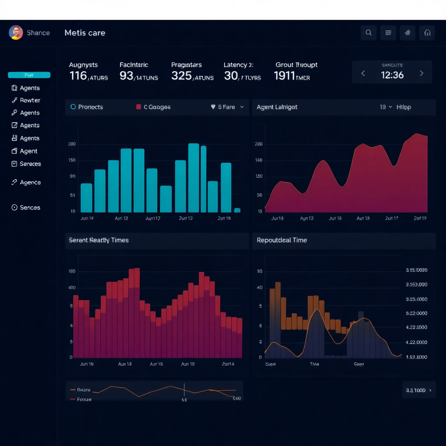Click the clock icon beside Sences in sidebar
The width and height of the screenshot is (446, 446).
tap(14, 207)
